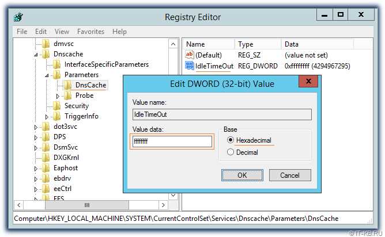Select the Hexadecimal base option
The image size is (385, 237).
231,140
